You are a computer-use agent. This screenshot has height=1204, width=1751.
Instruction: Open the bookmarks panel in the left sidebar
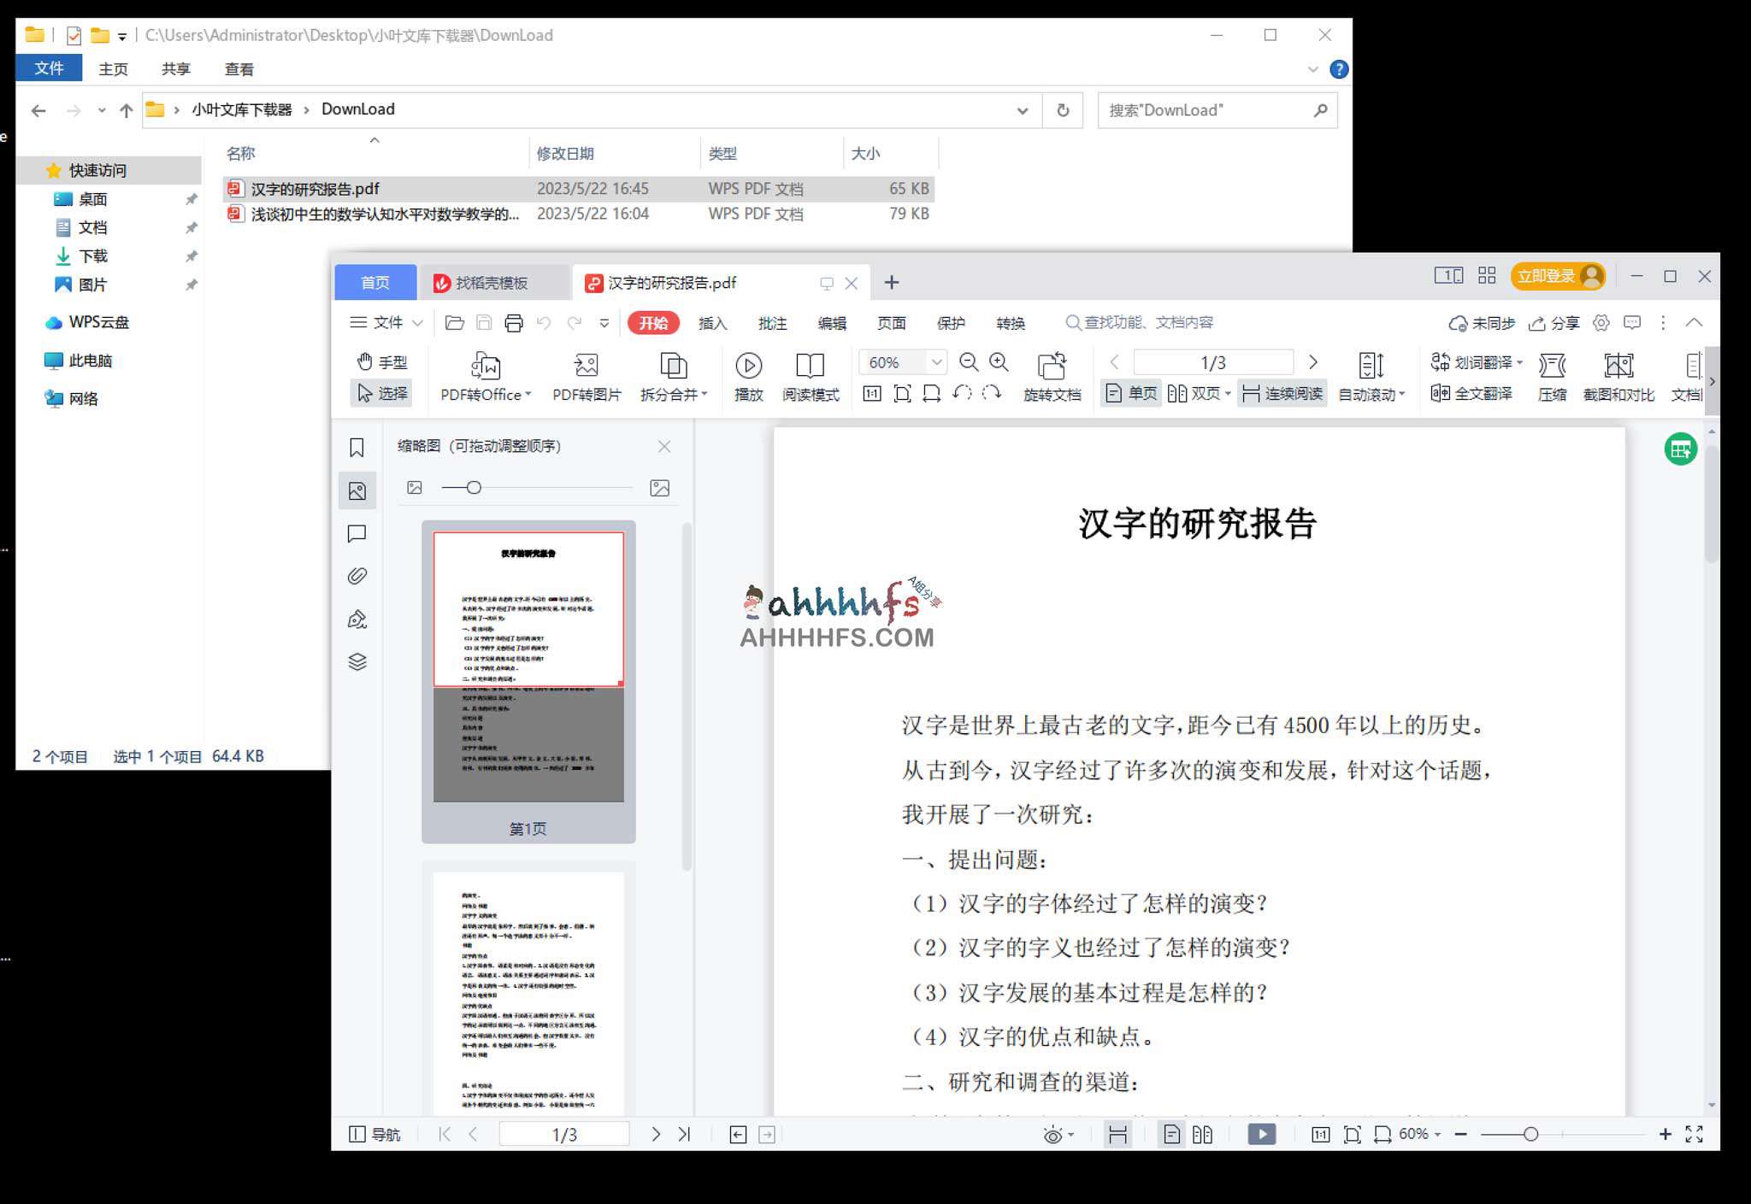(x=357, y=447)
